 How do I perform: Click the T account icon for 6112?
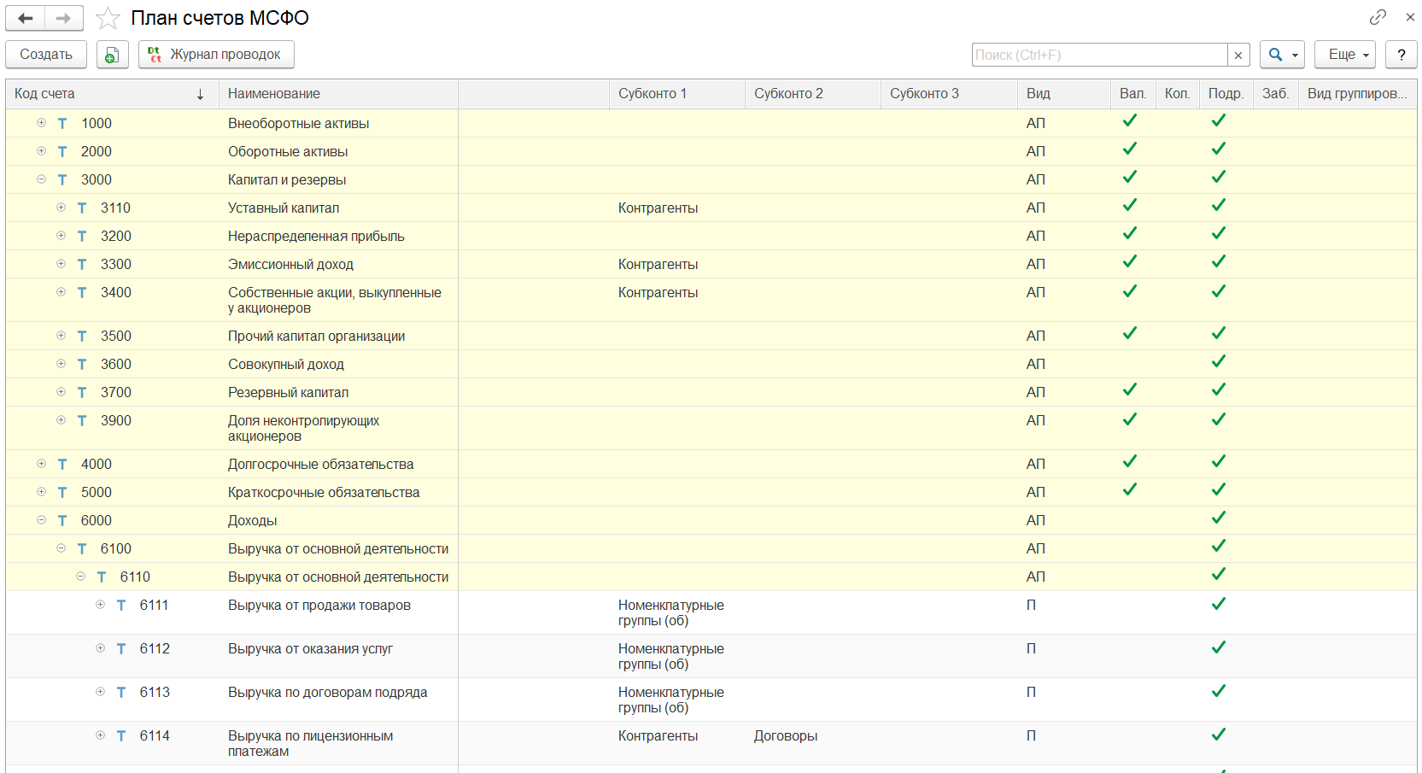click(x=121, y=649)
